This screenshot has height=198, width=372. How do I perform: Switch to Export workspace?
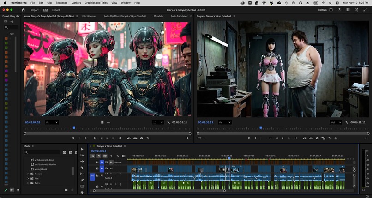coord(56,10)
